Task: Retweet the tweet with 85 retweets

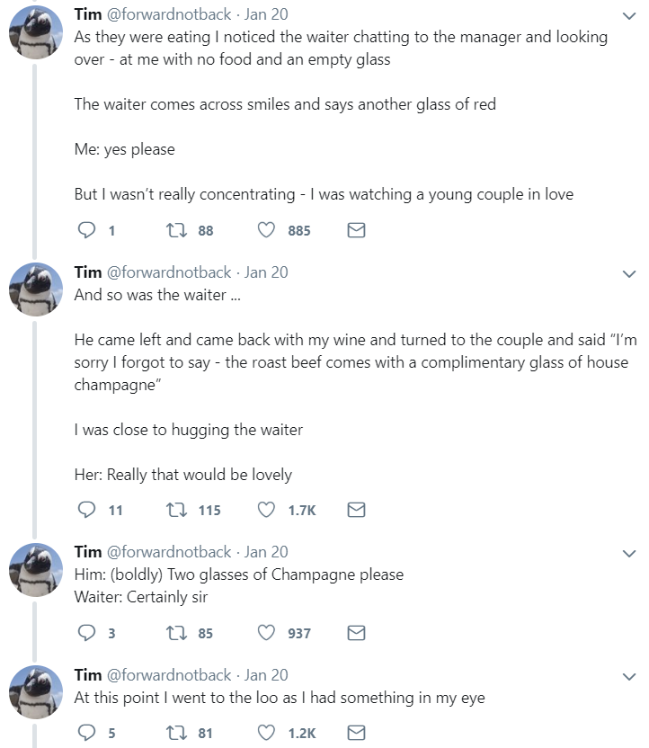Action: click(176, 633)
